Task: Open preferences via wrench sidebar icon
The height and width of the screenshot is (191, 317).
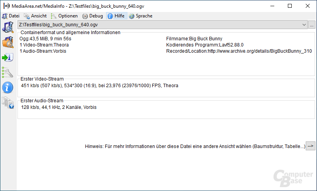Action: (x=7, y=72)
